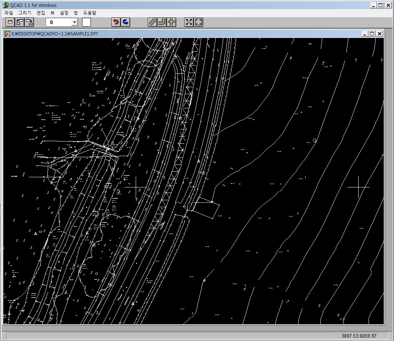Maximize the SAMPLE1.DFT document window
The width and height of the screenshot is (394, 341).
pyautogui.click(x=372, y=34)
